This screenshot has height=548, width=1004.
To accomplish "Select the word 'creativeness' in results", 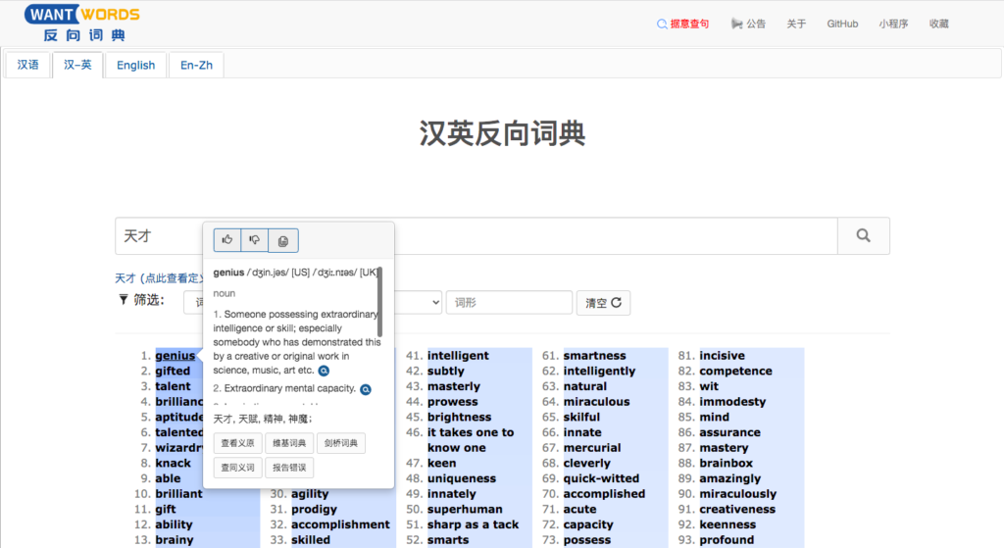I will point(737,509).
